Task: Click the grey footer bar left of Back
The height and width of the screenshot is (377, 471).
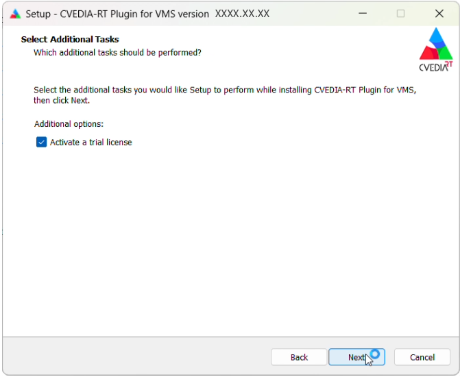Action: [x=136, y=357]
